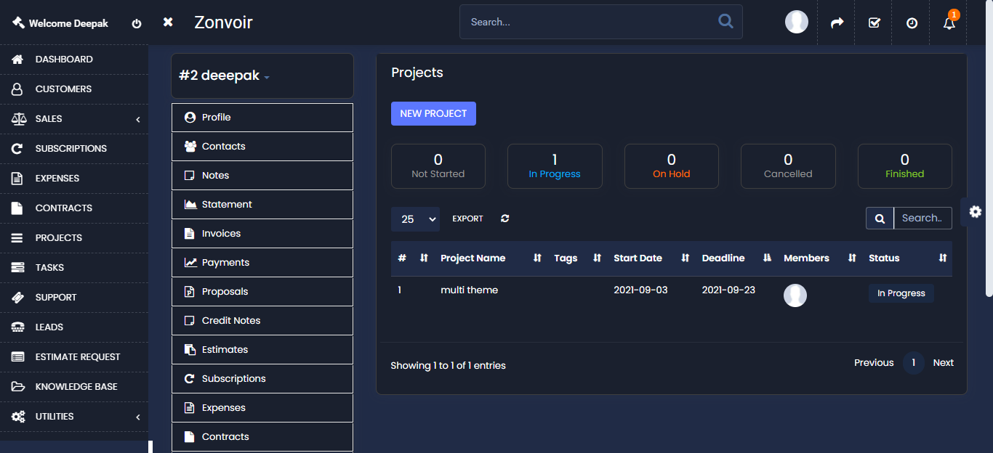Screen dimensions: 993x453
Task: Select Leads in the left sidebar
Action: point(49,327)
